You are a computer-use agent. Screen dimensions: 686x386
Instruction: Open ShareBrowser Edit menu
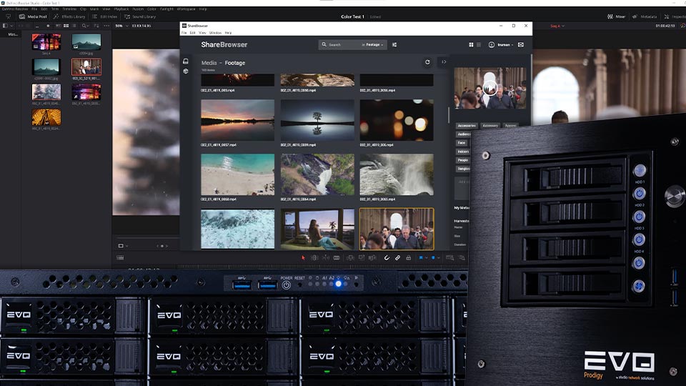point(192,33)
